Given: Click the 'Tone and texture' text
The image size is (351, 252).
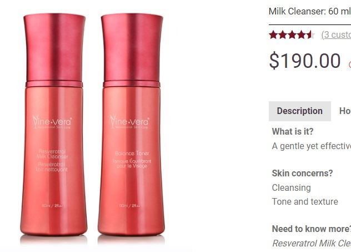Looking at the screenshot, I should pyautogui.click(x=305, y=201).
